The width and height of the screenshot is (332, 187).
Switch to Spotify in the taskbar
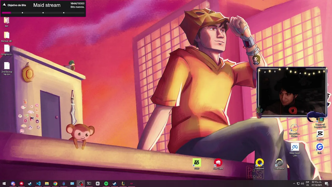(106, 184)
